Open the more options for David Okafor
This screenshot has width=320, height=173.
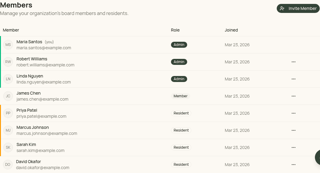click(x=294, y=165)
